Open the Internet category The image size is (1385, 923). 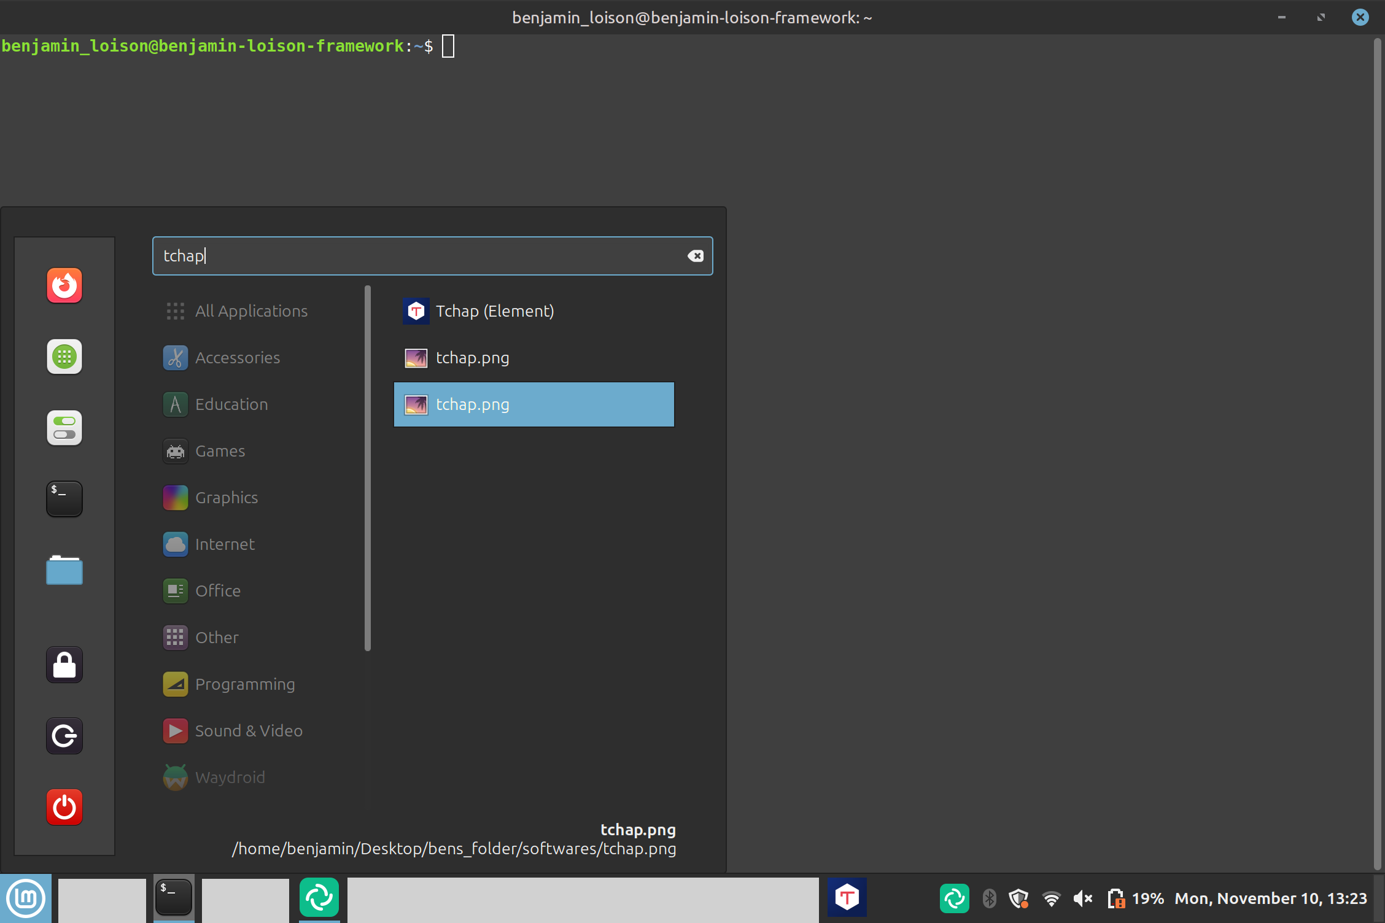[x=224, y=544]
